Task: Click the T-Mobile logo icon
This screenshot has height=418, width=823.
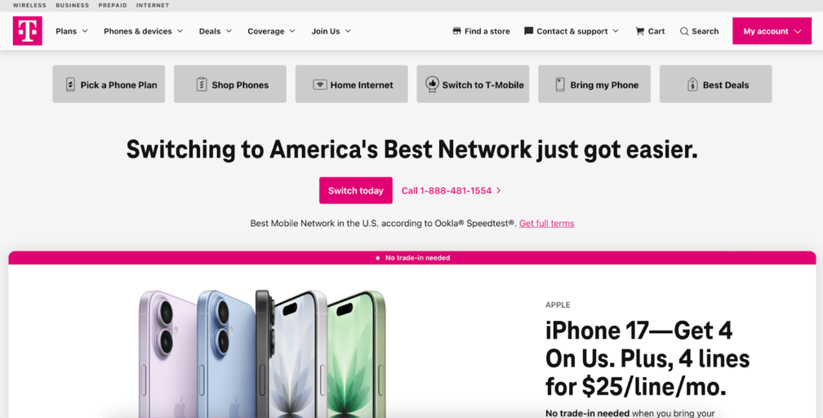Action: click(27, 31)
